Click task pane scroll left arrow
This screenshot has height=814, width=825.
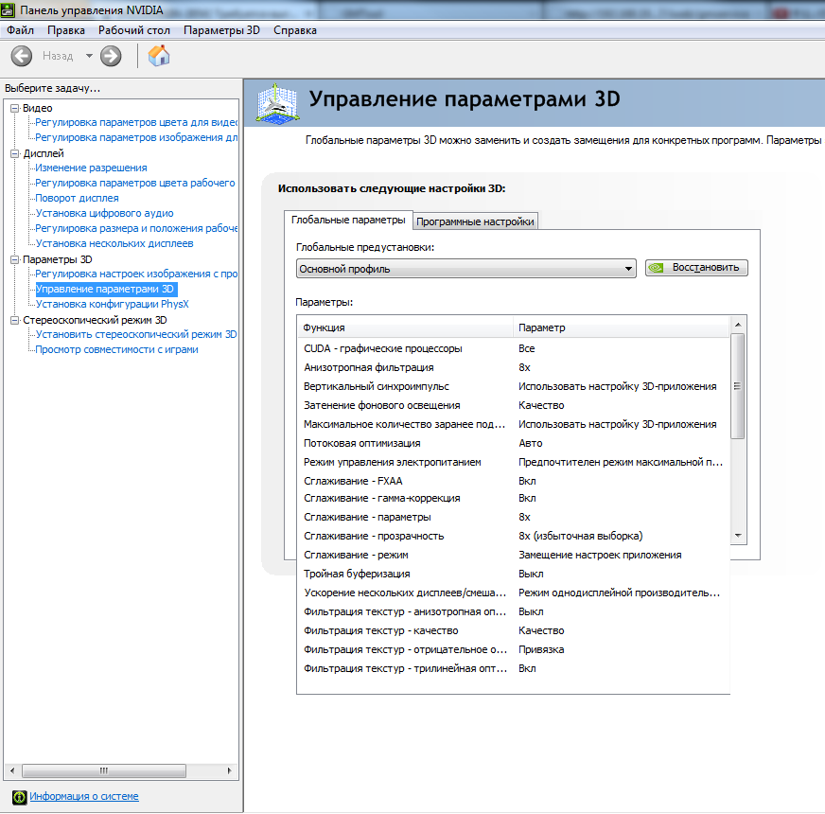(12, 770)
